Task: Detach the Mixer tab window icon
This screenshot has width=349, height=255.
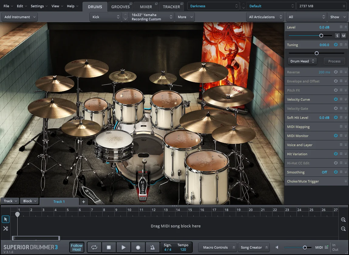Action: coord(156,4)
